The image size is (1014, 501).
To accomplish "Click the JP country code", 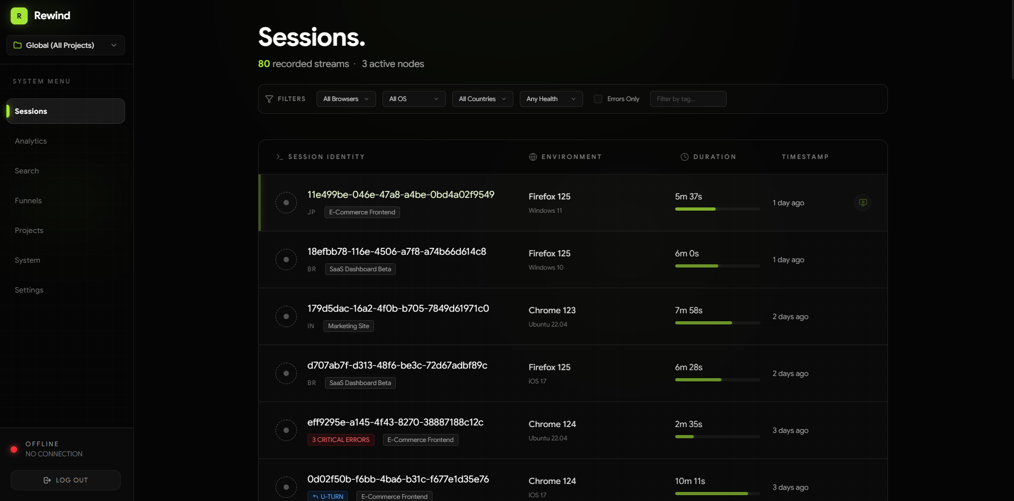I will pyautogui.click(x=311, y=212).
